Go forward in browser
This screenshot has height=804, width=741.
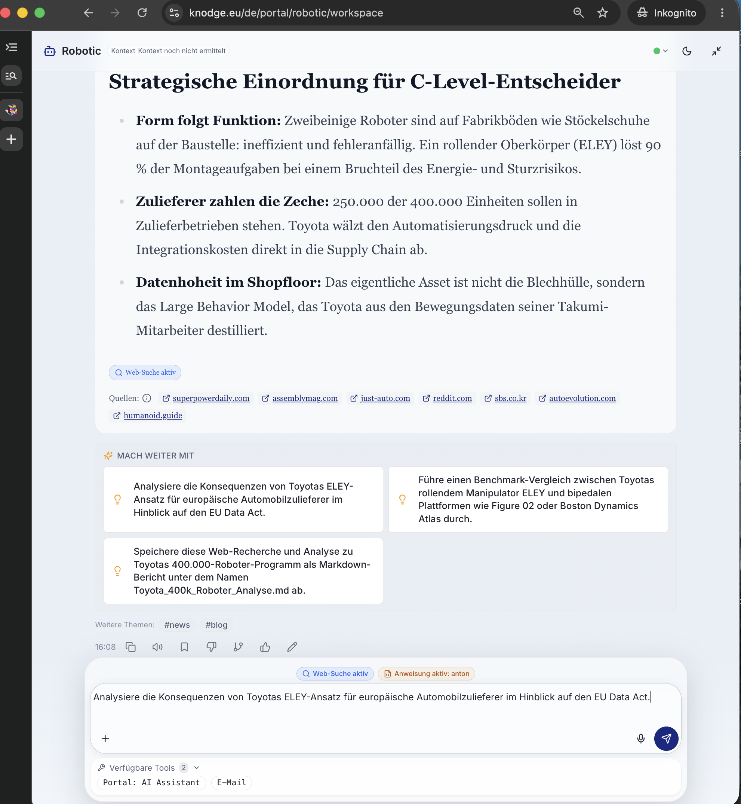115,13
